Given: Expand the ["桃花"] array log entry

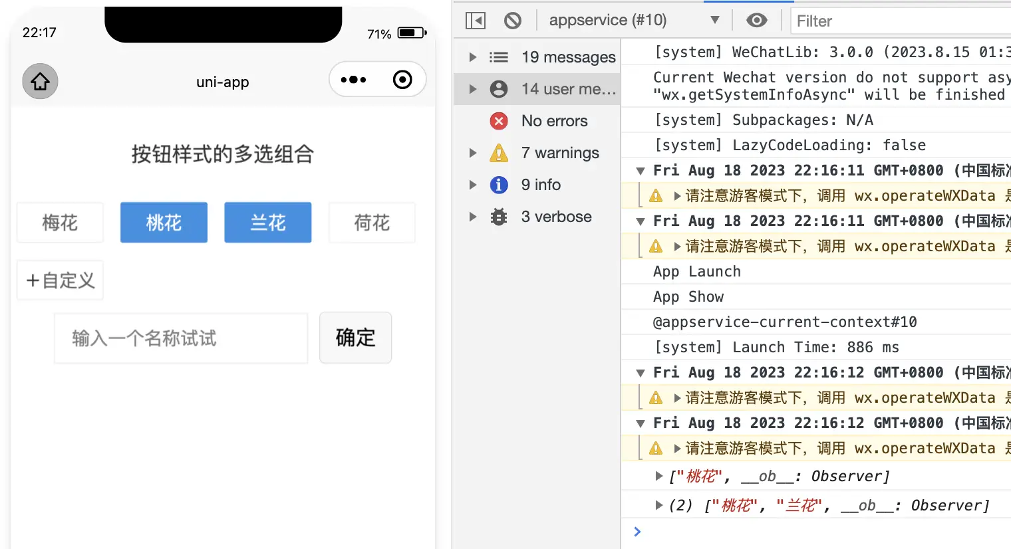Looking at the screenshot, I should [x=659, y=476].
